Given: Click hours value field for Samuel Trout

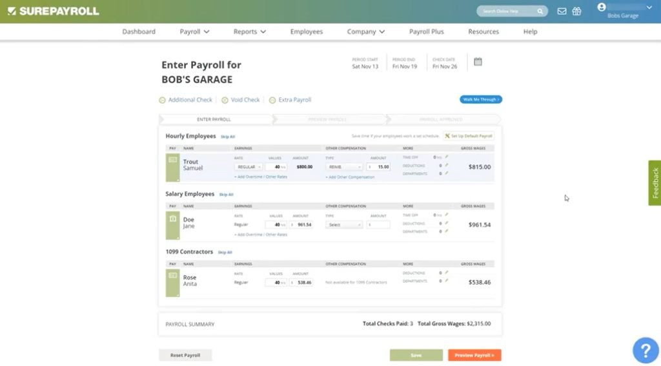Looking at the screenshot, I should coord(276,167).
